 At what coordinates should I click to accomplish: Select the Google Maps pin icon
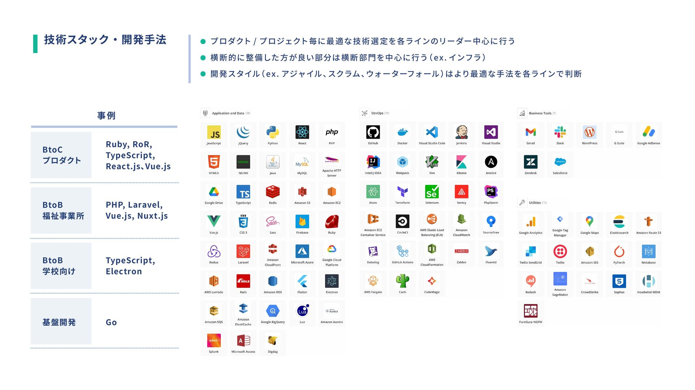click(590, 222)
